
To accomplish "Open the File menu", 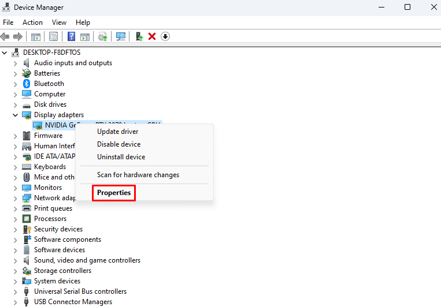I will click(x=8, y=23).
